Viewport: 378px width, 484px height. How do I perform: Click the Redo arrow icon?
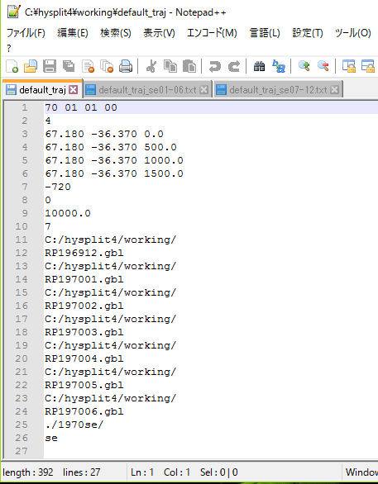[234, 66]
